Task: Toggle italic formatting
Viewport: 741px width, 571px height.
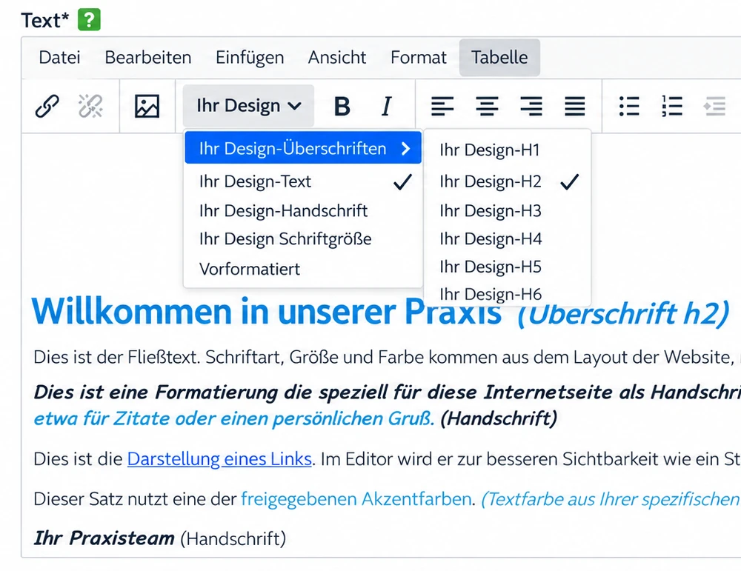Action: pos(386,106)
